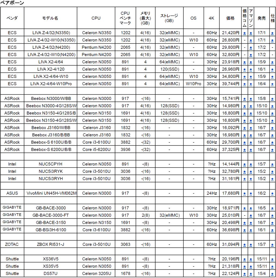Click the ストレージ(GB) column header
The image size is (276, 278).
[169, 18]
